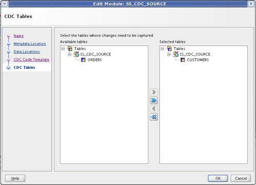Open the window menu icon in title bar
Viewport: 256px width, 185px height.
click(x=5, y=4)
